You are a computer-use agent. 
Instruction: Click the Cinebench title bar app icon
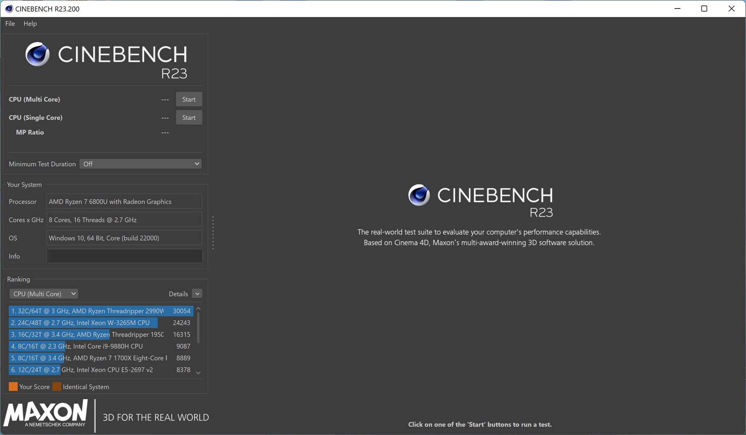(9, 9)
